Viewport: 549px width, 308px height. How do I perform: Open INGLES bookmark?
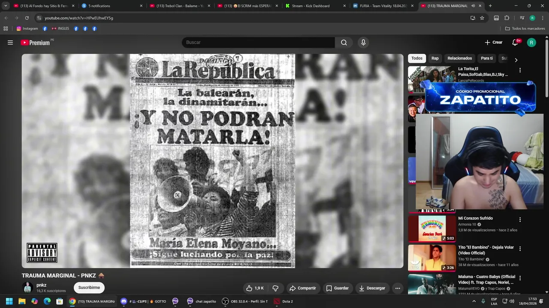(x=60, y=29)
